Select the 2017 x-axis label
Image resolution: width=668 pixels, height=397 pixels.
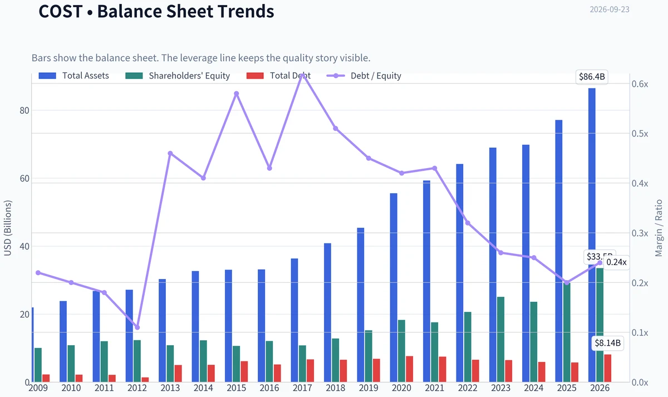302,388
